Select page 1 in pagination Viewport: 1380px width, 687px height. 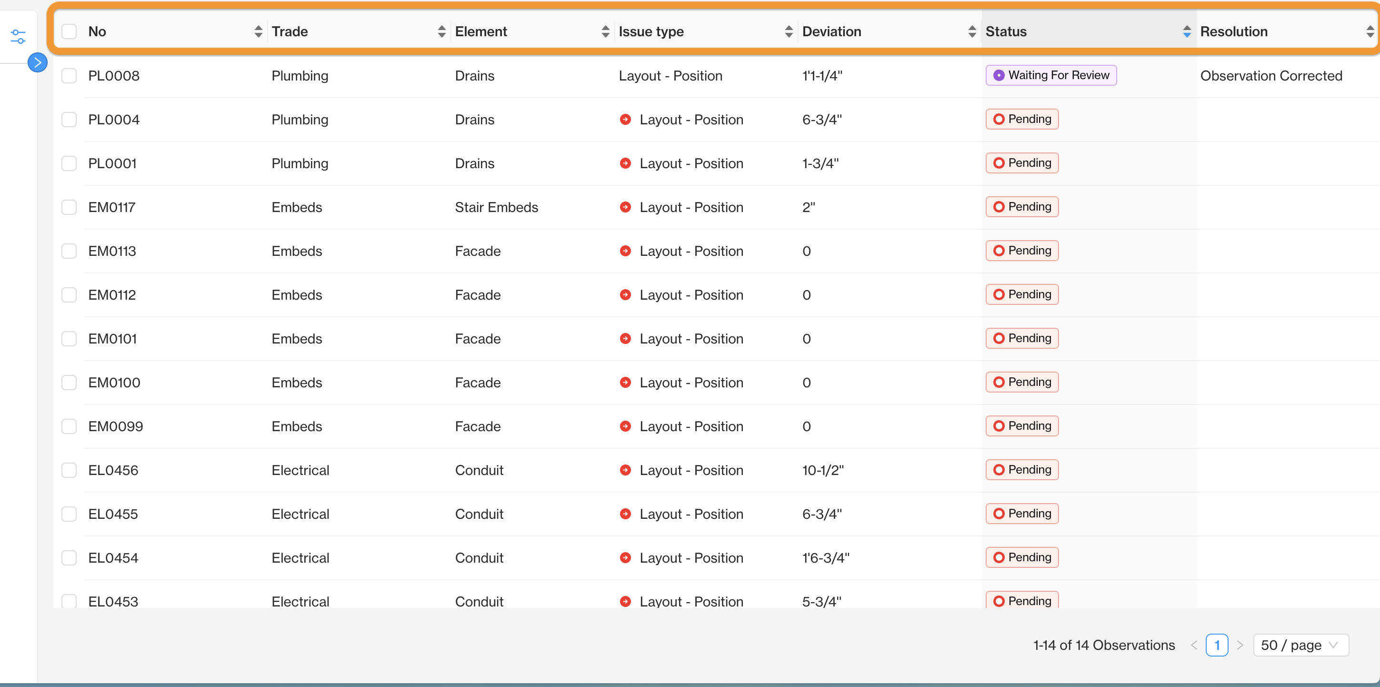pos(1217,645)
